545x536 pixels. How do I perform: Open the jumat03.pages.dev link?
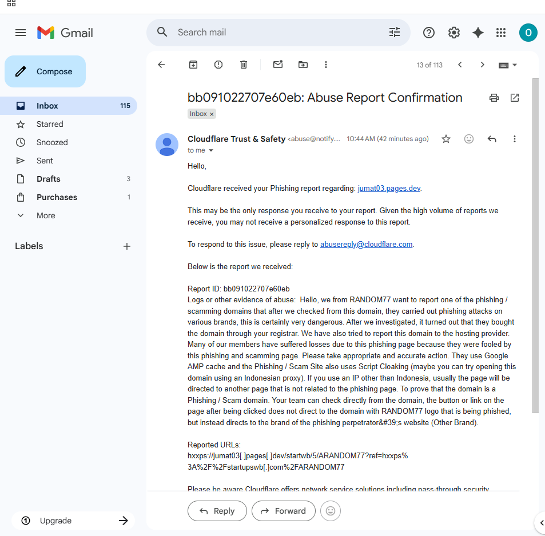(x=389, y=188)
